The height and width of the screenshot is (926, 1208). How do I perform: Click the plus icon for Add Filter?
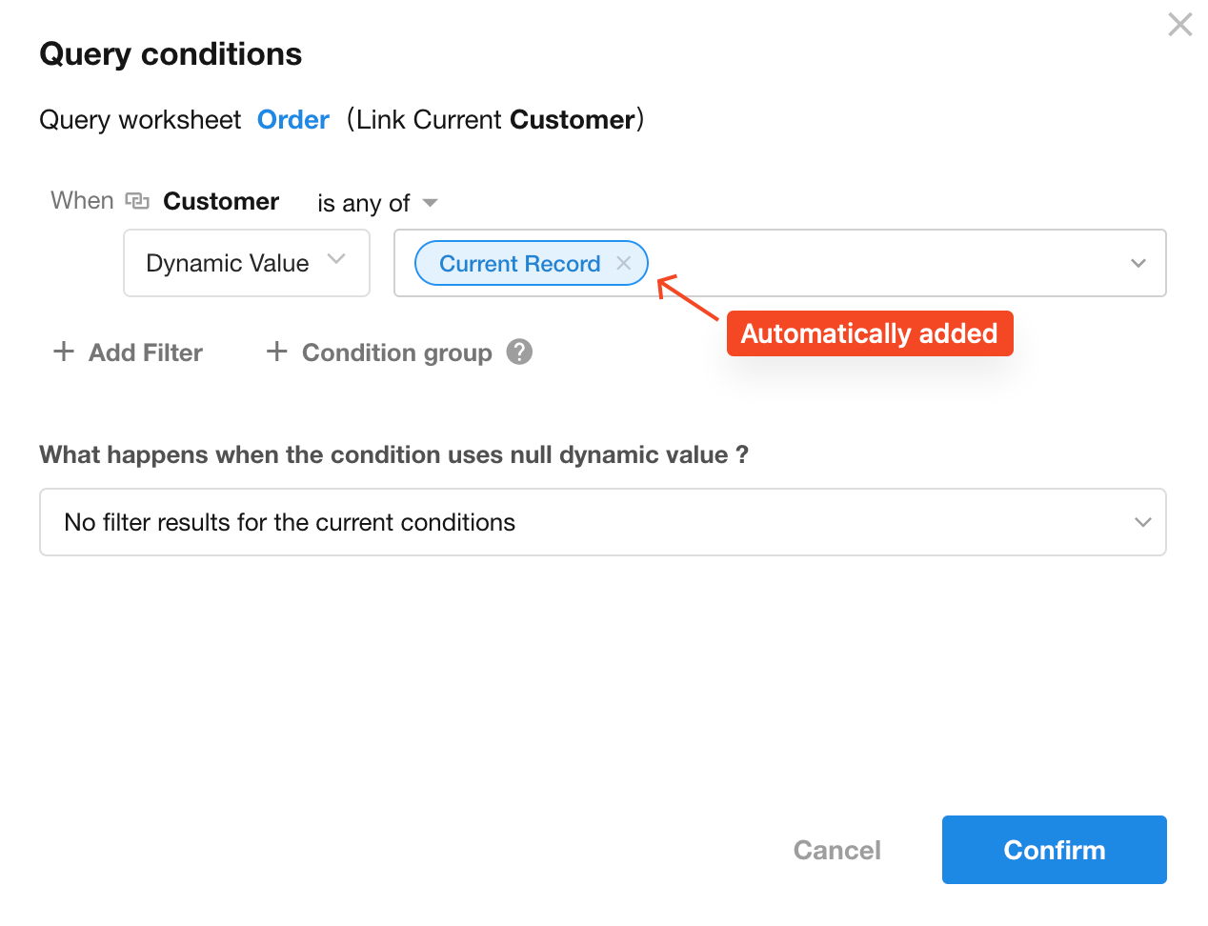pos(64,352)
